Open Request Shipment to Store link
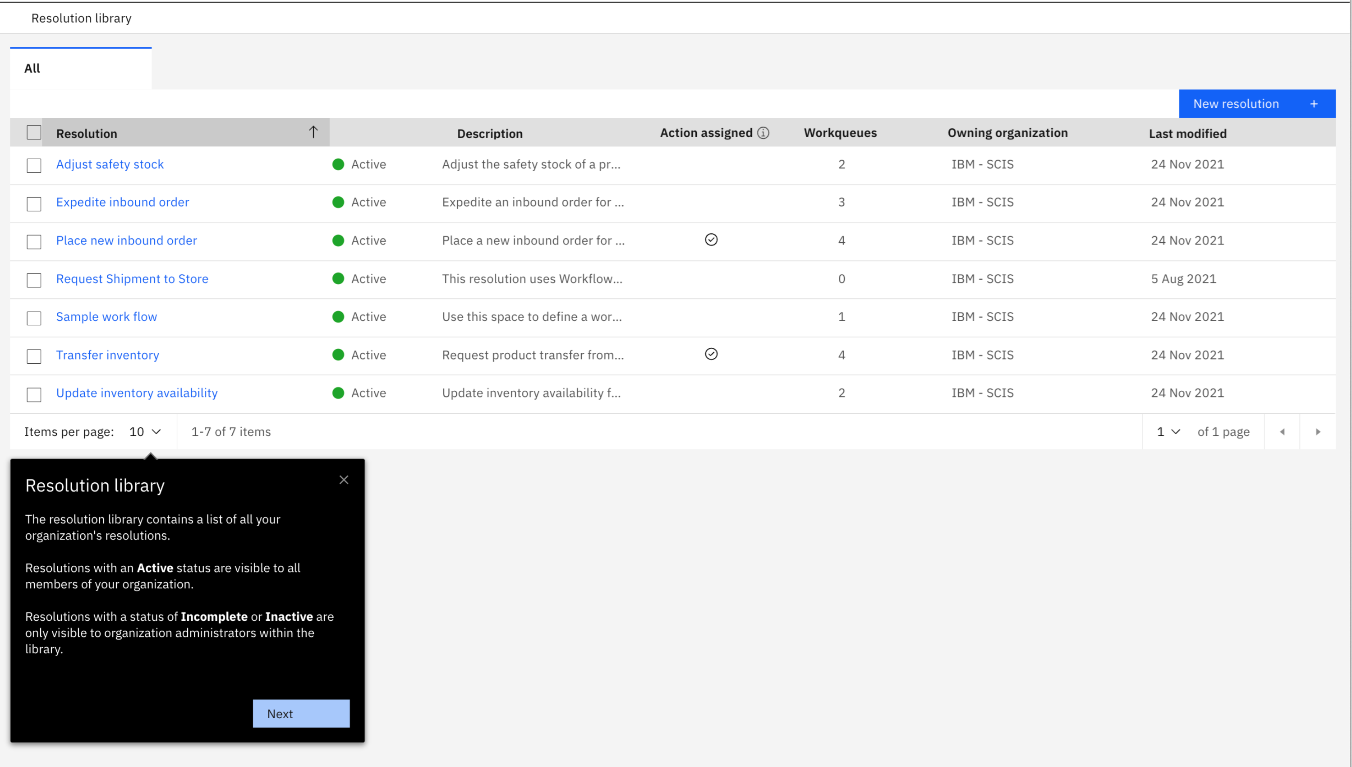 click(x=132, y=279)
